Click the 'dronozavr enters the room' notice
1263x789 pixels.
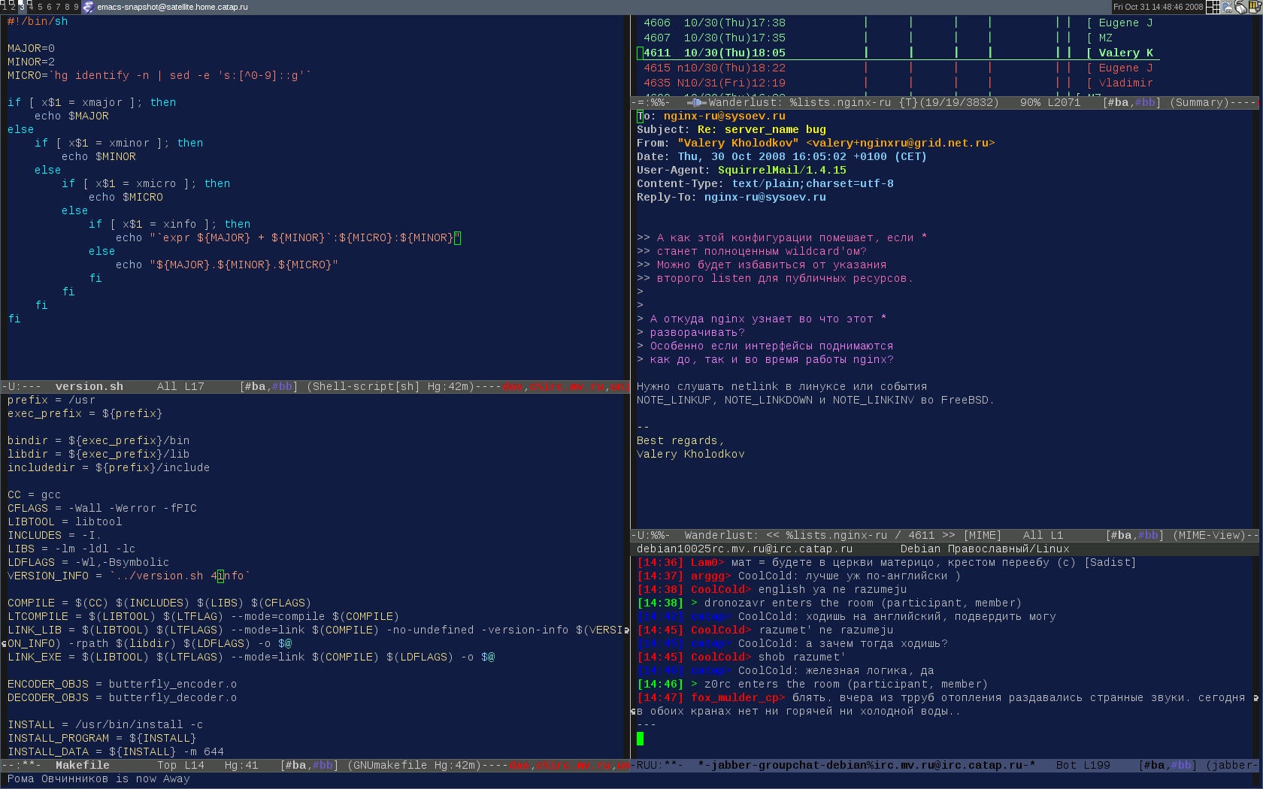tap(856, 603)
